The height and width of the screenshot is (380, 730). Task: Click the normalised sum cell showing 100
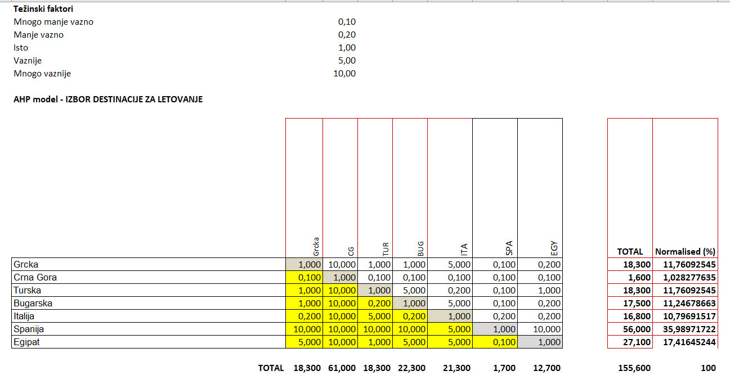(709, 368)
